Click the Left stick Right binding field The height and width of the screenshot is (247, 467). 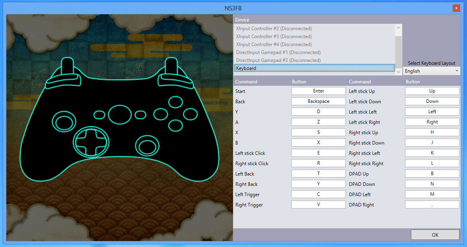coord(432,122)
